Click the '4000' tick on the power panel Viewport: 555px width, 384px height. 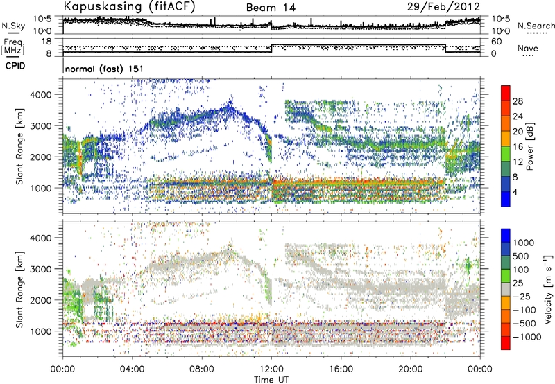(42, 95)
